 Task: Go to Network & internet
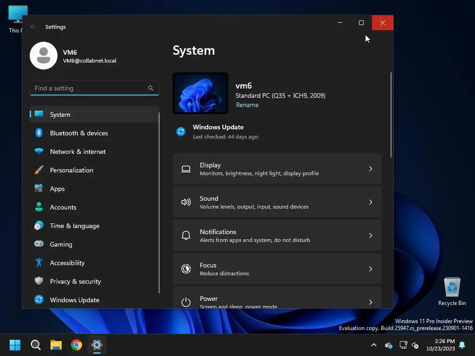[94, 152]
